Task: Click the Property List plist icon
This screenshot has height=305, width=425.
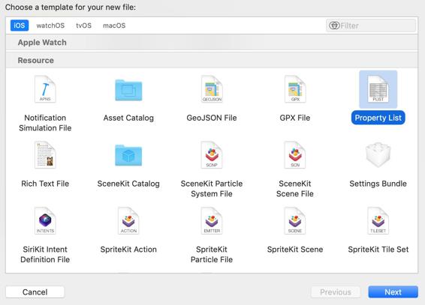Action: click(x=378, y=89)
